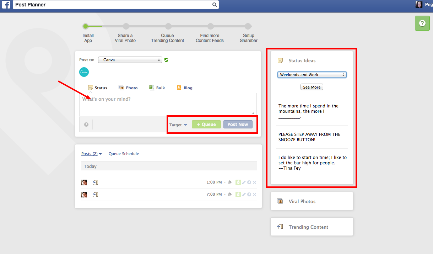Image resolution: width=433 pixels, height=254 pixels.
Task: Delete the 1:00 PM post with X
Action: (254, 182)
